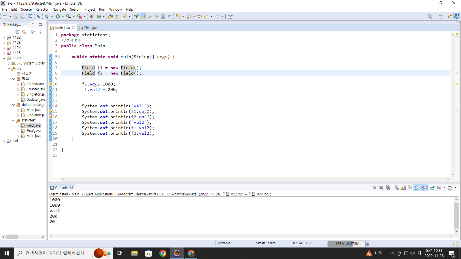The width and height of the screenshot is (461, 259).
Task: Open the Refactor menu
Action: point(42,9)
